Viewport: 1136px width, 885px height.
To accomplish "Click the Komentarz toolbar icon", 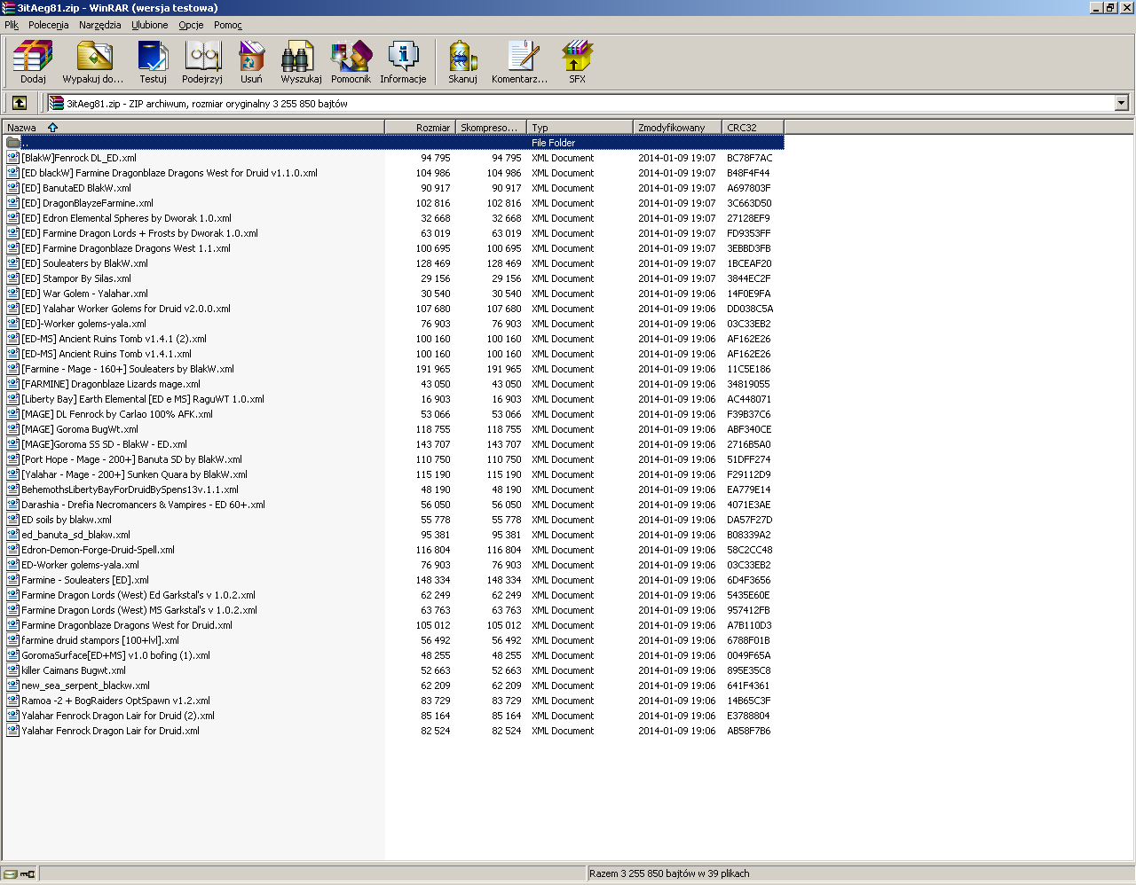I will click(520, 61).
